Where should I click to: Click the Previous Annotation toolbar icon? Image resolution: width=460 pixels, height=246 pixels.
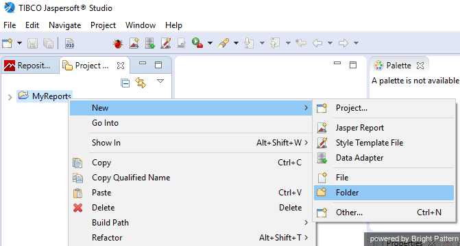[275, 43]
